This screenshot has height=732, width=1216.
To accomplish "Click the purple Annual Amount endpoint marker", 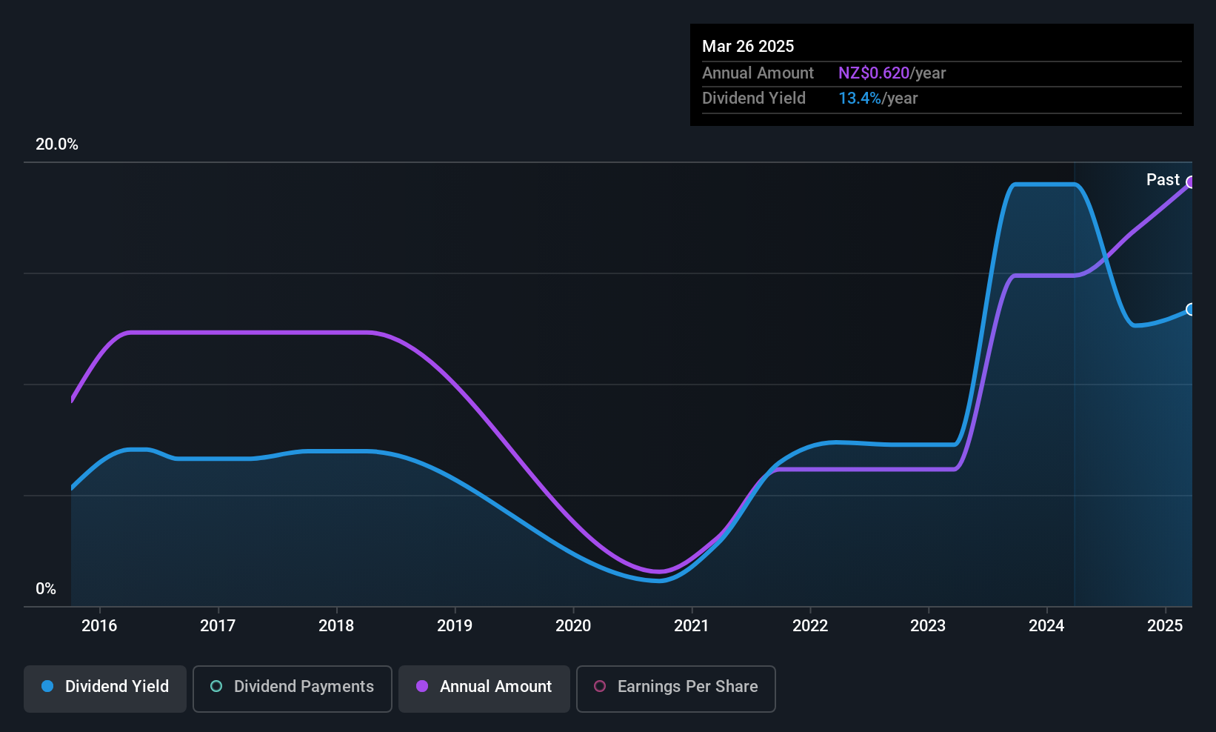I will pos(1191,182).
